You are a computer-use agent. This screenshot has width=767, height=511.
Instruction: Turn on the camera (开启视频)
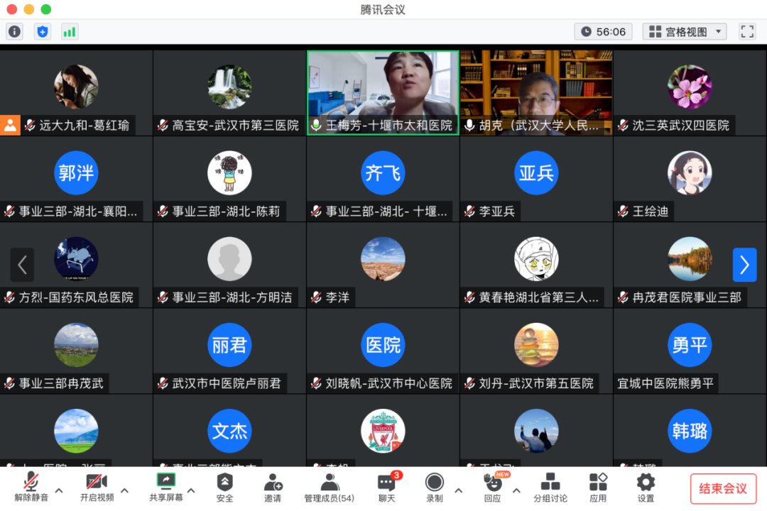[x=97, y=487]
